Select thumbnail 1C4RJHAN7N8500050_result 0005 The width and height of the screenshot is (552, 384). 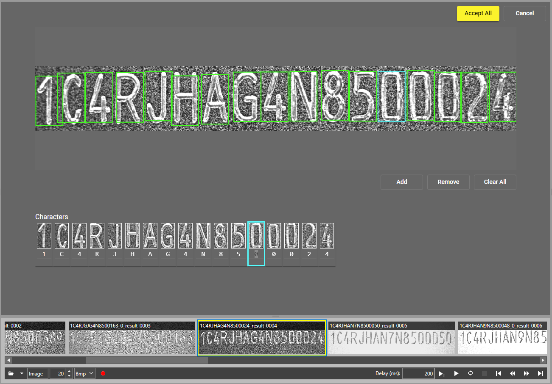point(391,338)
